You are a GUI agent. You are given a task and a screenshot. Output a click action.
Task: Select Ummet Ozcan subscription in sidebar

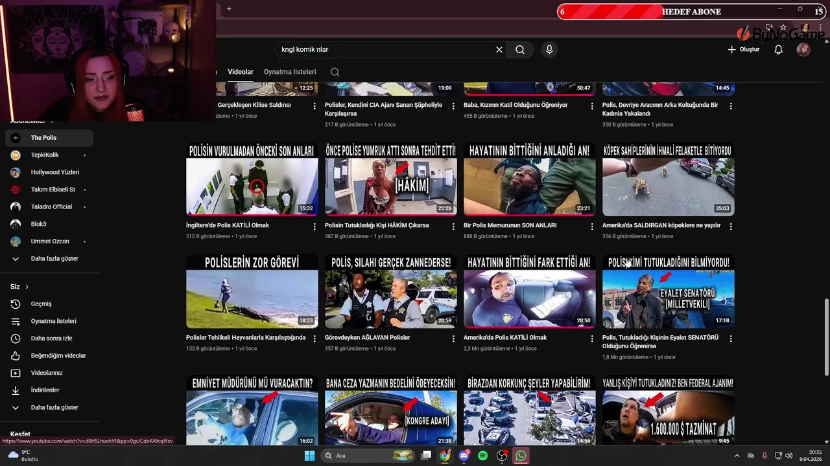[49, 241]
